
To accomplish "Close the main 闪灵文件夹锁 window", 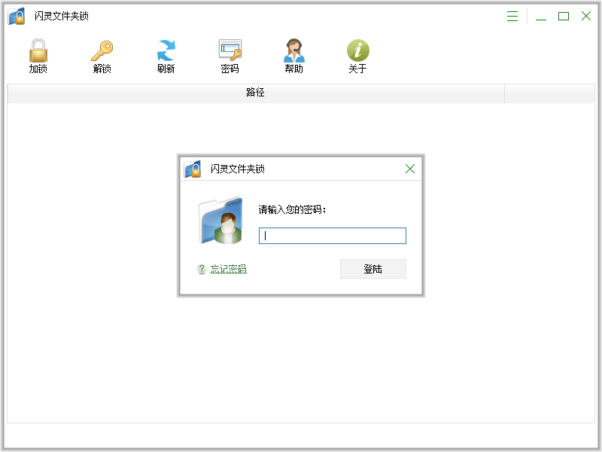I will (x=585, y=17).
